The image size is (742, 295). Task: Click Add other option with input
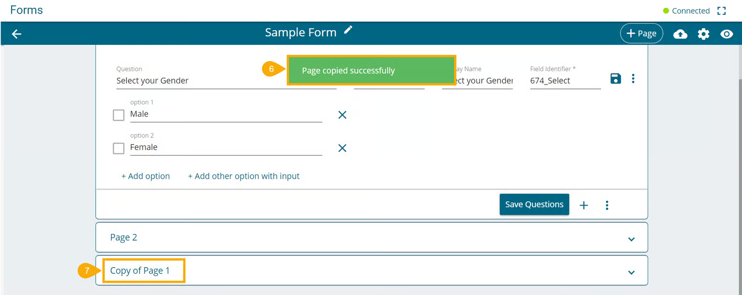[x=244, y=176]
